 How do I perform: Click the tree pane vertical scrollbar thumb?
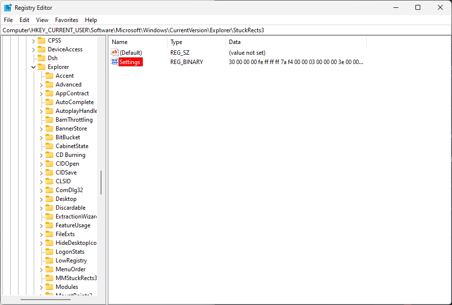point(101,182)
